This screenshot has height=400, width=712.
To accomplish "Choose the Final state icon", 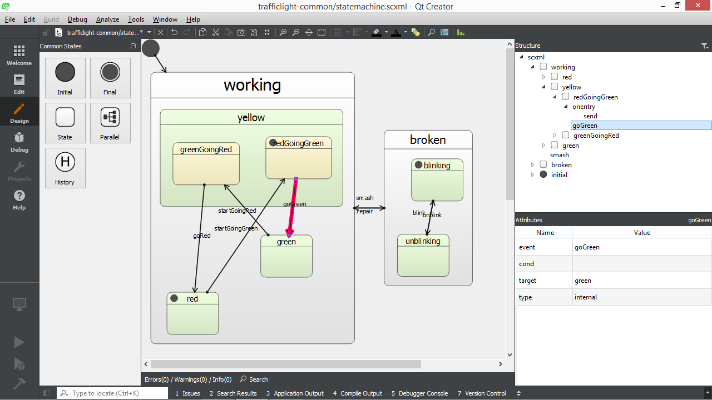I will (x=110, y=78).
